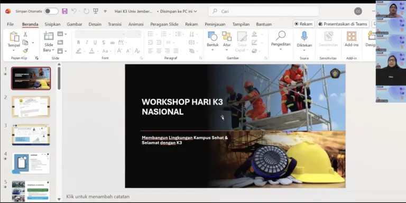Open the Atur arrange menu
The image size is (406, 203).
click(227, 41)
